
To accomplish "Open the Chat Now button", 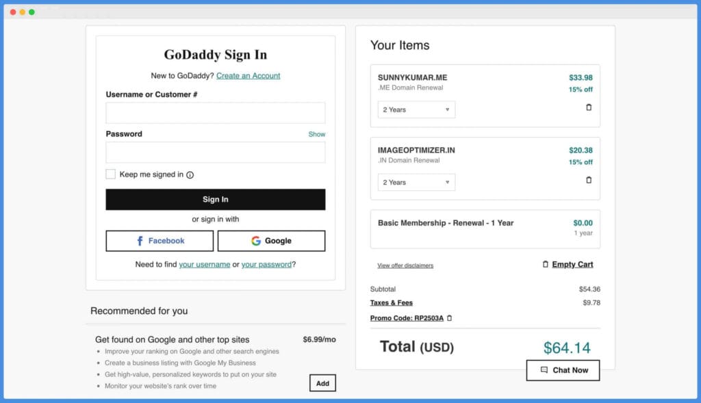I will point(563,370).
